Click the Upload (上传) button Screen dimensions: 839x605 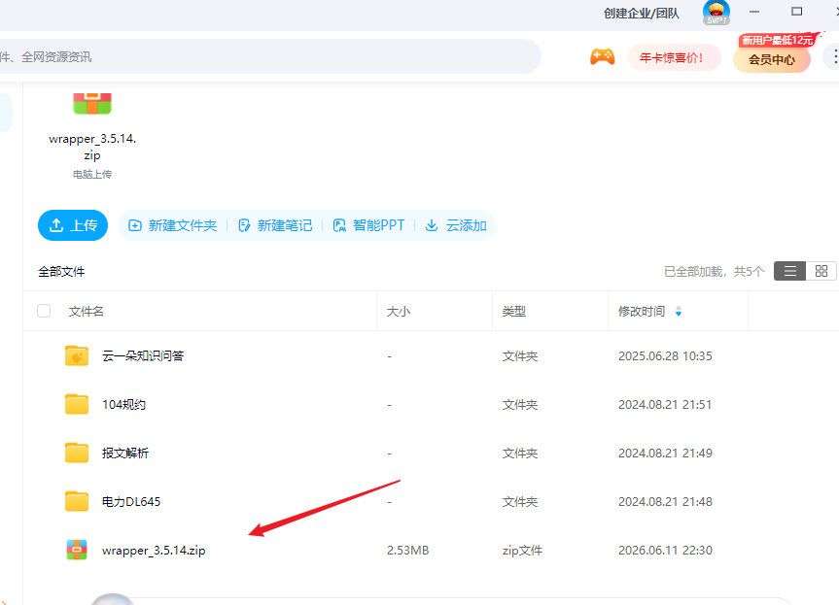(73, 225)
